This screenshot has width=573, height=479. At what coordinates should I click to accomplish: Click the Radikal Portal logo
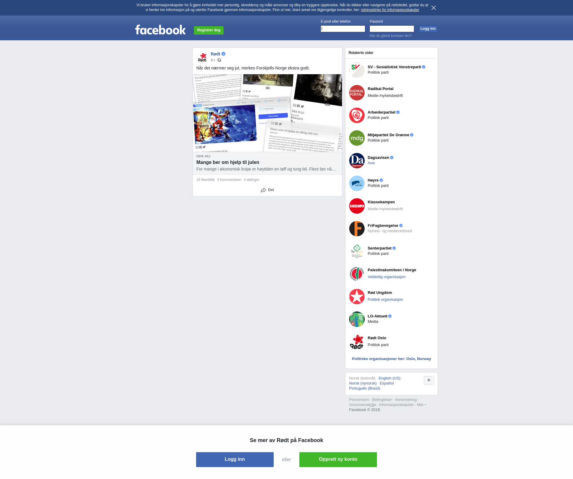(x=357, y=93)
